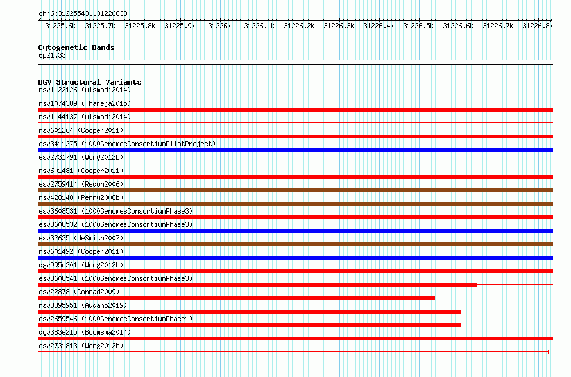Viewport: 571px width, 377px height.
Task: Select nsv601492 (Cooper2011) variant label
Action: (81, 251)
